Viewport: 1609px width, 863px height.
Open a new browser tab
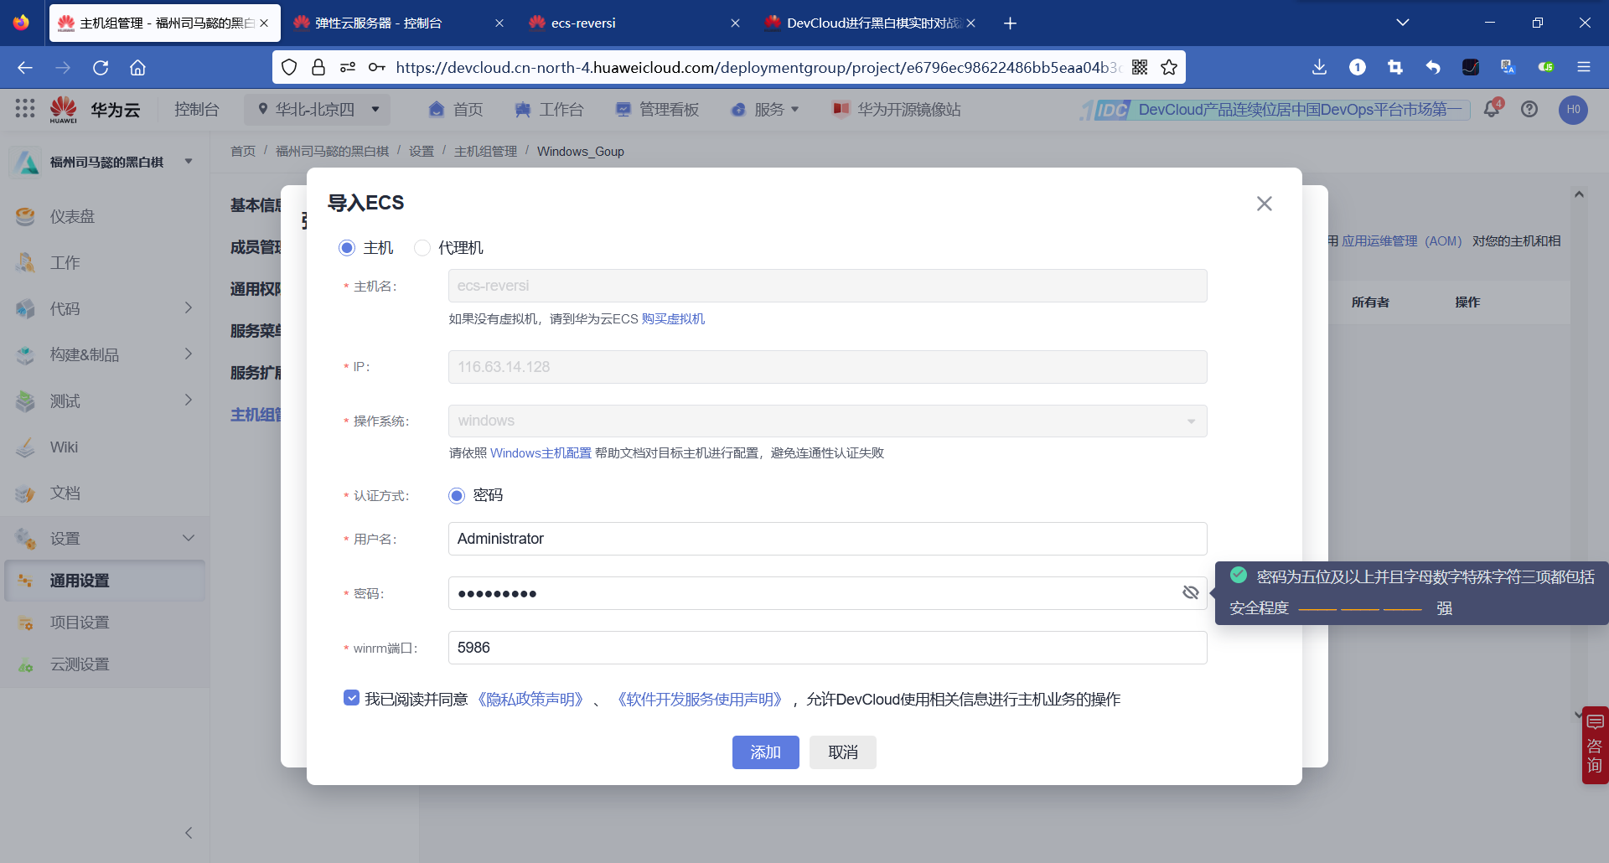(1010, 23)
